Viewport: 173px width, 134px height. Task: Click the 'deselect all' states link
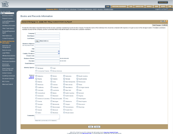tap(31, 78)
